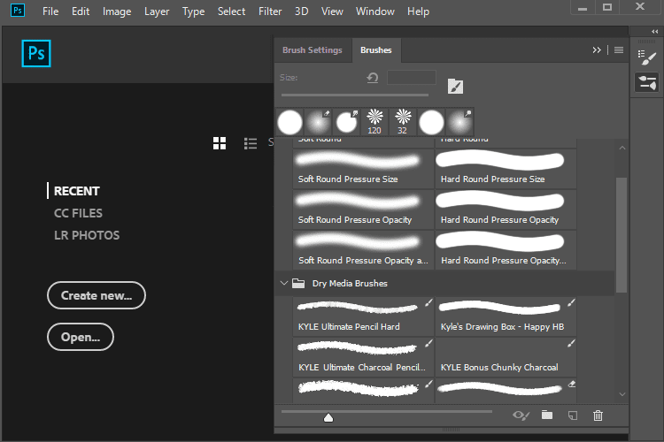This screenshot has height=442, width=664.
Task: Open the Select menu
Action: pos(231,11)
